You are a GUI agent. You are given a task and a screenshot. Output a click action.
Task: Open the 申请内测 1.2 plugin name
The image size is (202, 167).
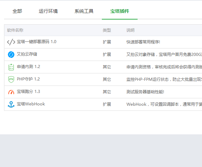point(28,67)
